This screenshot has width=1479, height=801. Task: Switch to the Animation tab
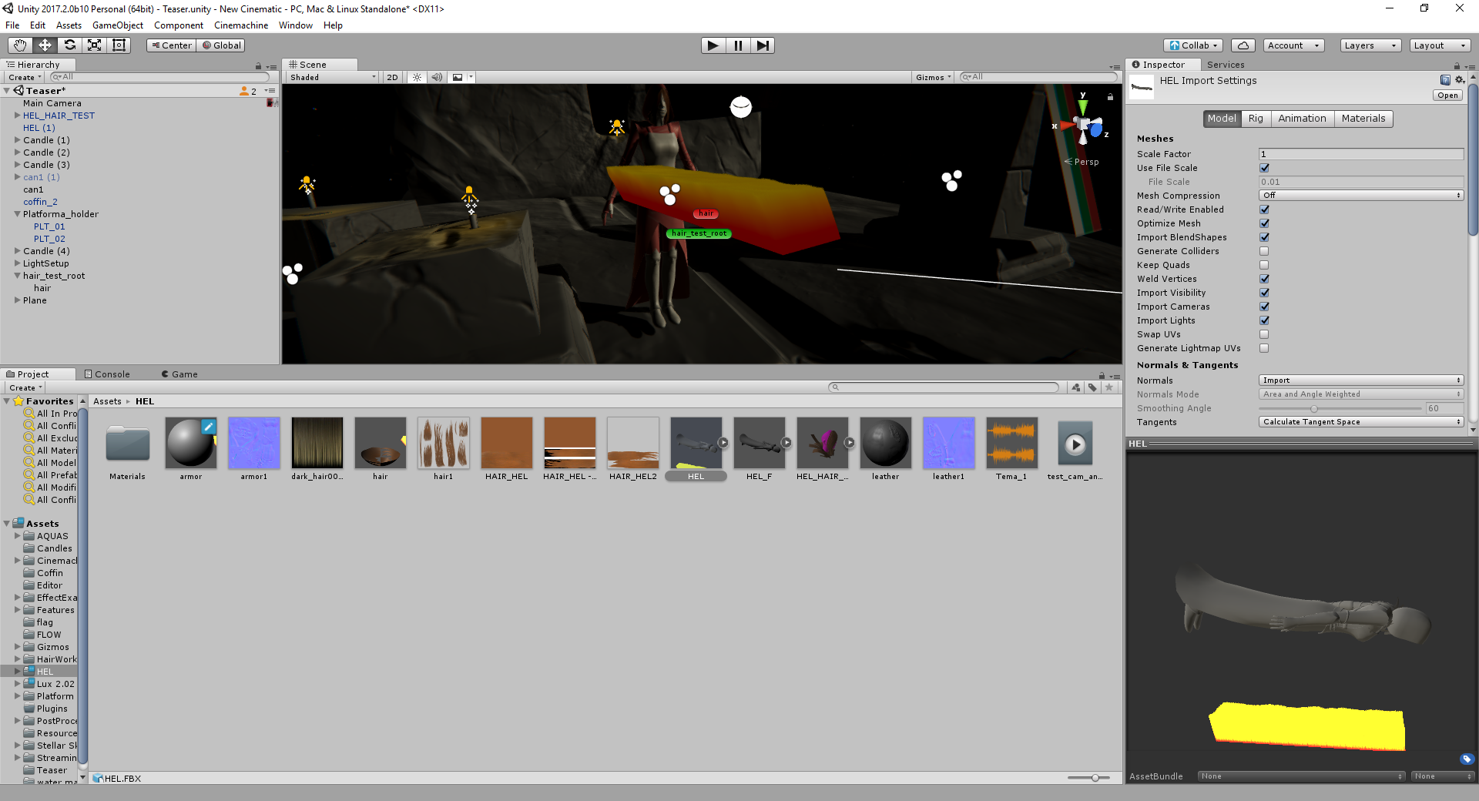pos(1302,119)
